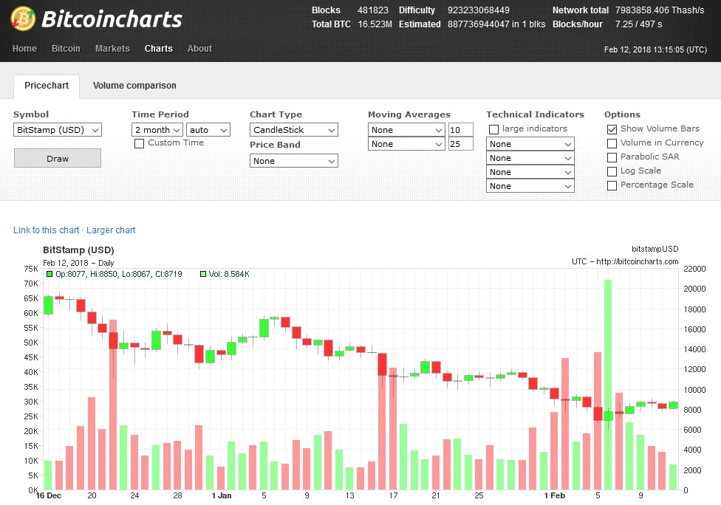The width and height of the screenshot is (721, 505).
Task: Click the Total BTC 16.523M value
Action: [x=375, y=24]
